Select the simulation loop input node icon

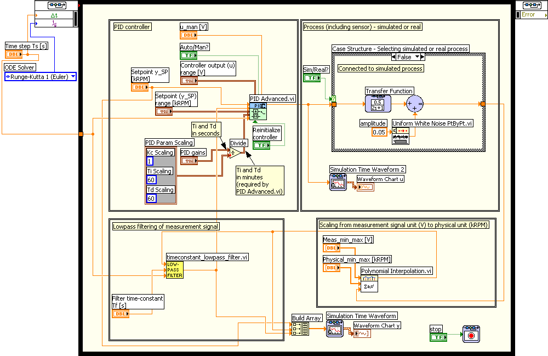(56, 5)
